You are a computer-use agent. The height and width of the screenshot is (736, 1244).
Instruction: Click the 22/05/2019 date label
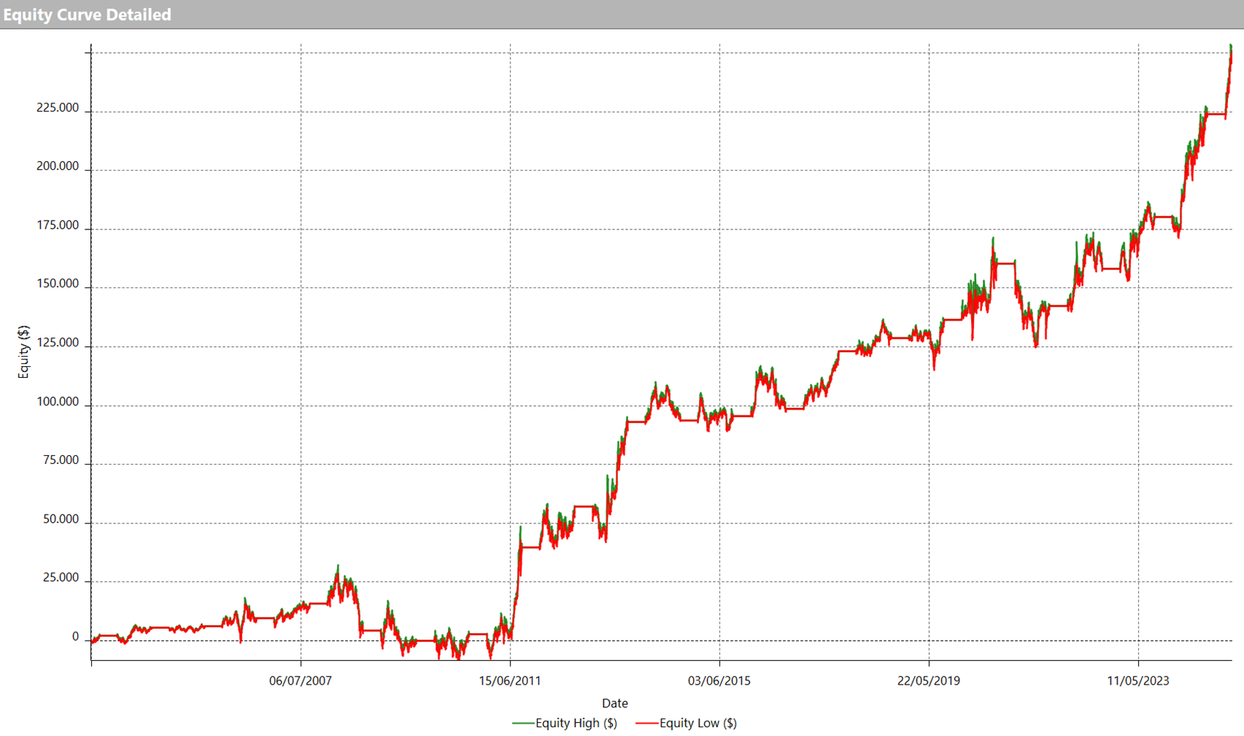928,681
